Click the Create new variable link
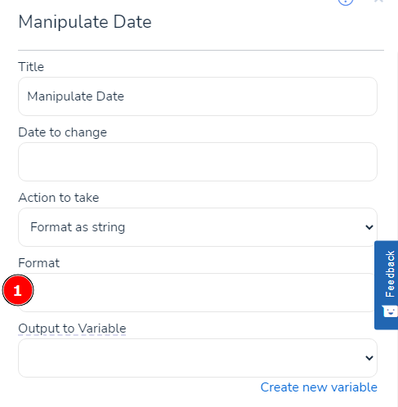398x407 pixels. coord(319,387)
